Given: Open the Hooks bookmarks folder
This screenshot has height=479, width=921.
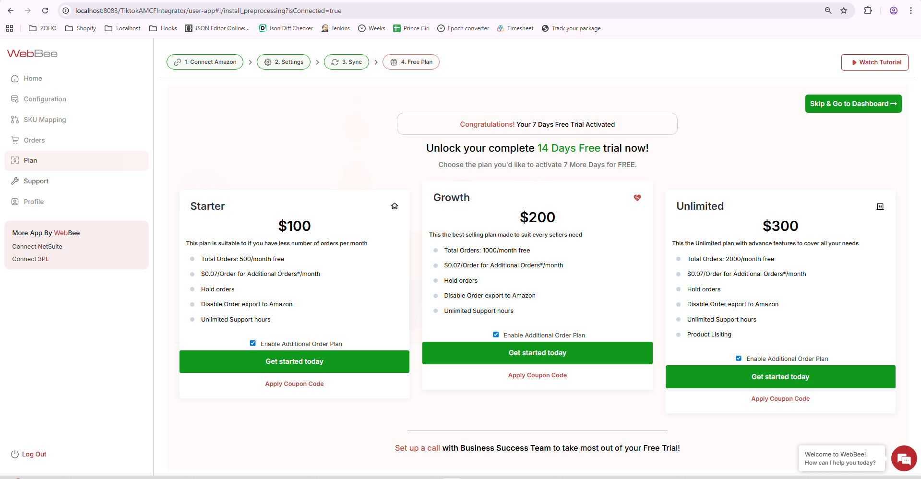Looking at the screenshot, I should click(x=163, y=28).
